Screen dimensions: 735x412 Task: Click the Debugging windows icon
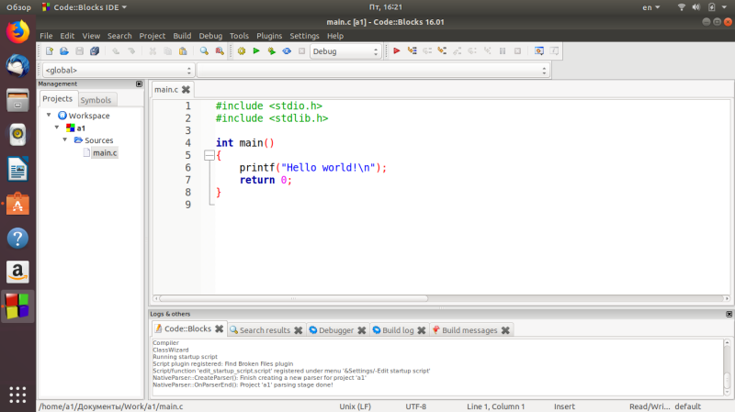539,51
